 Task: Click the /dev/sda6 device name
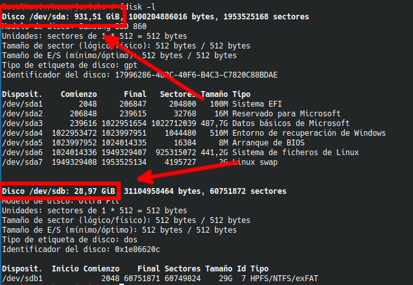[x=23, y=152]
